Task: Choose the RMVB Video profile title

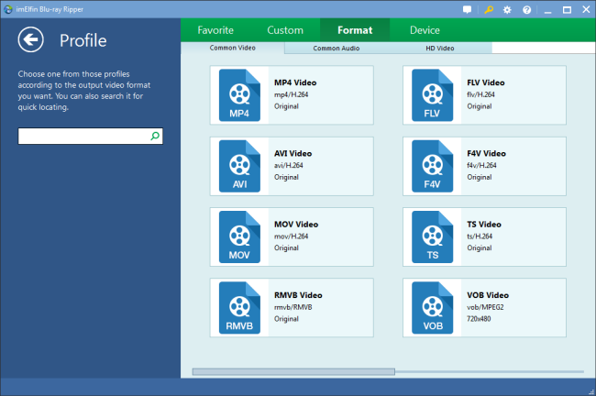Action: pyautogui.click(x=298, y=295)
